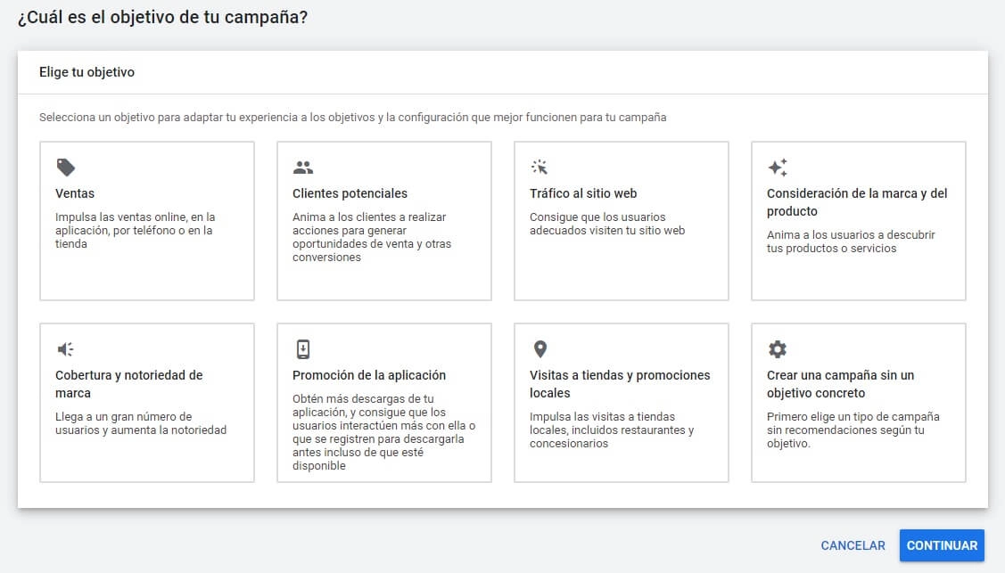This screenshot has height=573, width=1005.
Task: Click description 'Llega a un gran número de usuarios'
Action: (141, 423)
